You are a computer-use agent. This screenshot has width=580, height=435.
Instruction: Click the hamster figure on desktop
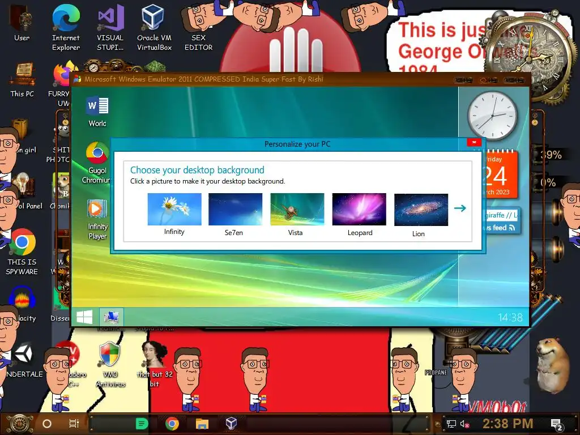click(x=553, y=364)
